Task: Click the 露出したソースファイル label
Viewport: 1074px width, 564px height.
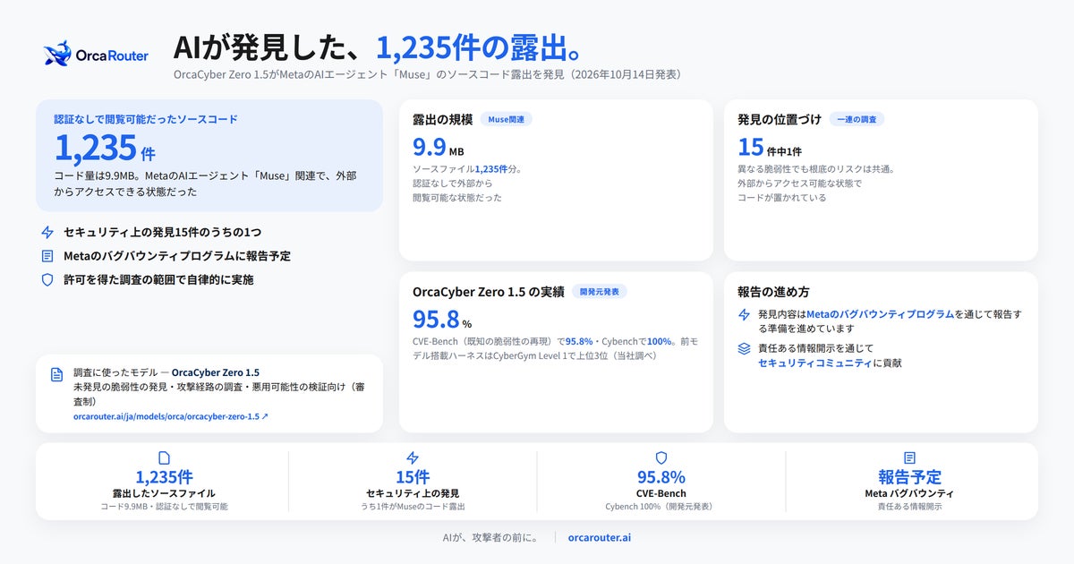Action: pyautogui.click(x=164, y=493)
